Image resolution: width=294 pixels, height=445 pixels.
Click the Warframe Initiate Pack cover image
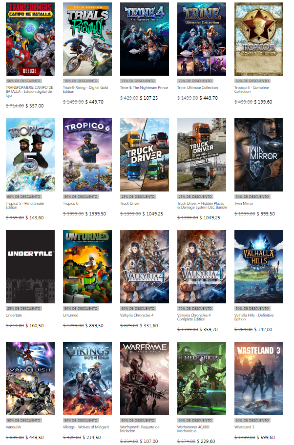145,379
